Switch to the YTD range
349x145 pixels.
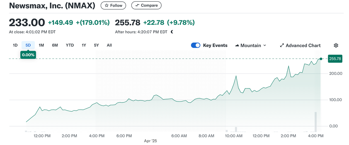pyautogui.click(x=70, y=45)
